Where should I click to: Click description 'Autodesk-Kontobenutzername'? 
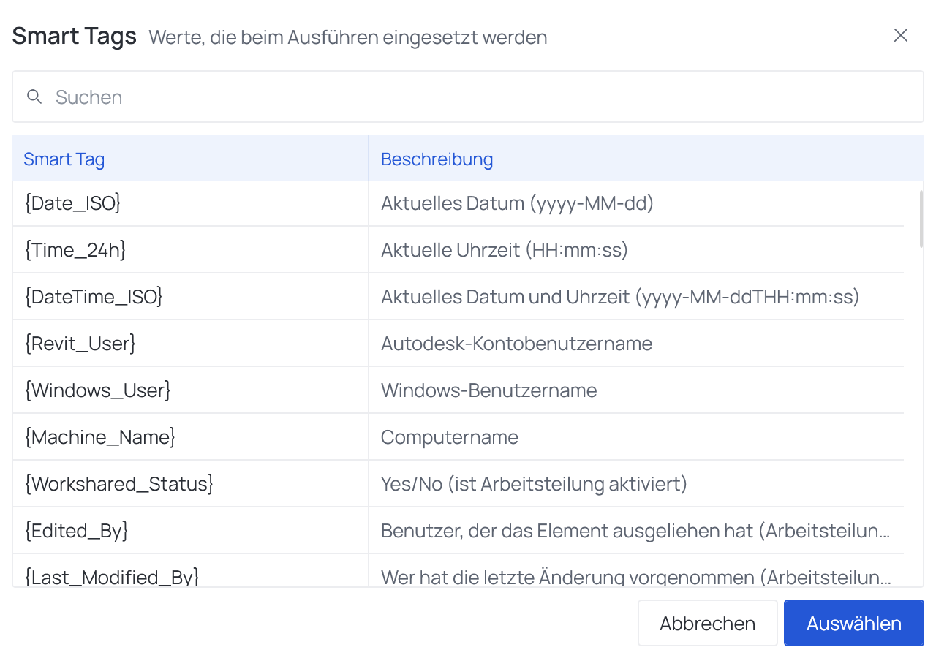tap(516, 344)
